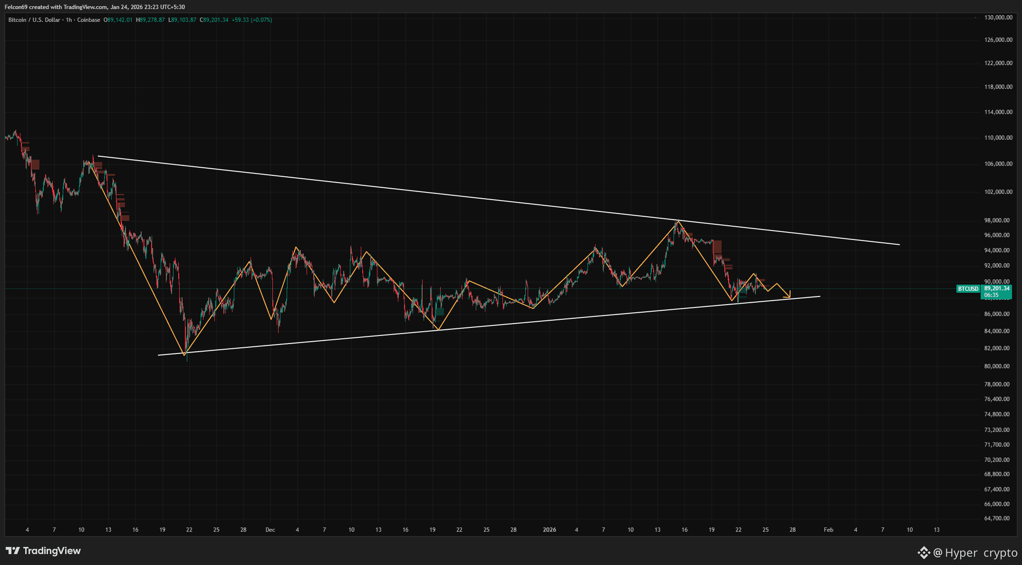This screenshot has height=565, width=1022.
Task: Click the 66,000.00 price axis label
Action: tap(997, 504)
